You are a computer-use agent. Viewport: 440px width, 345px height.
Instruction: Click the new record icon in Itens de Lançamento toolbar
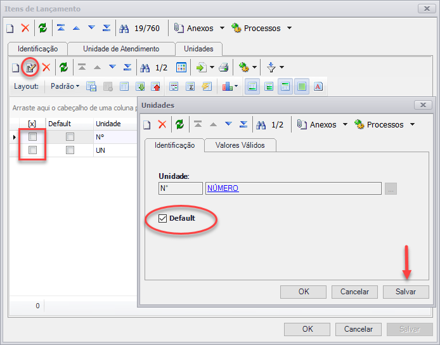(10, 29)
